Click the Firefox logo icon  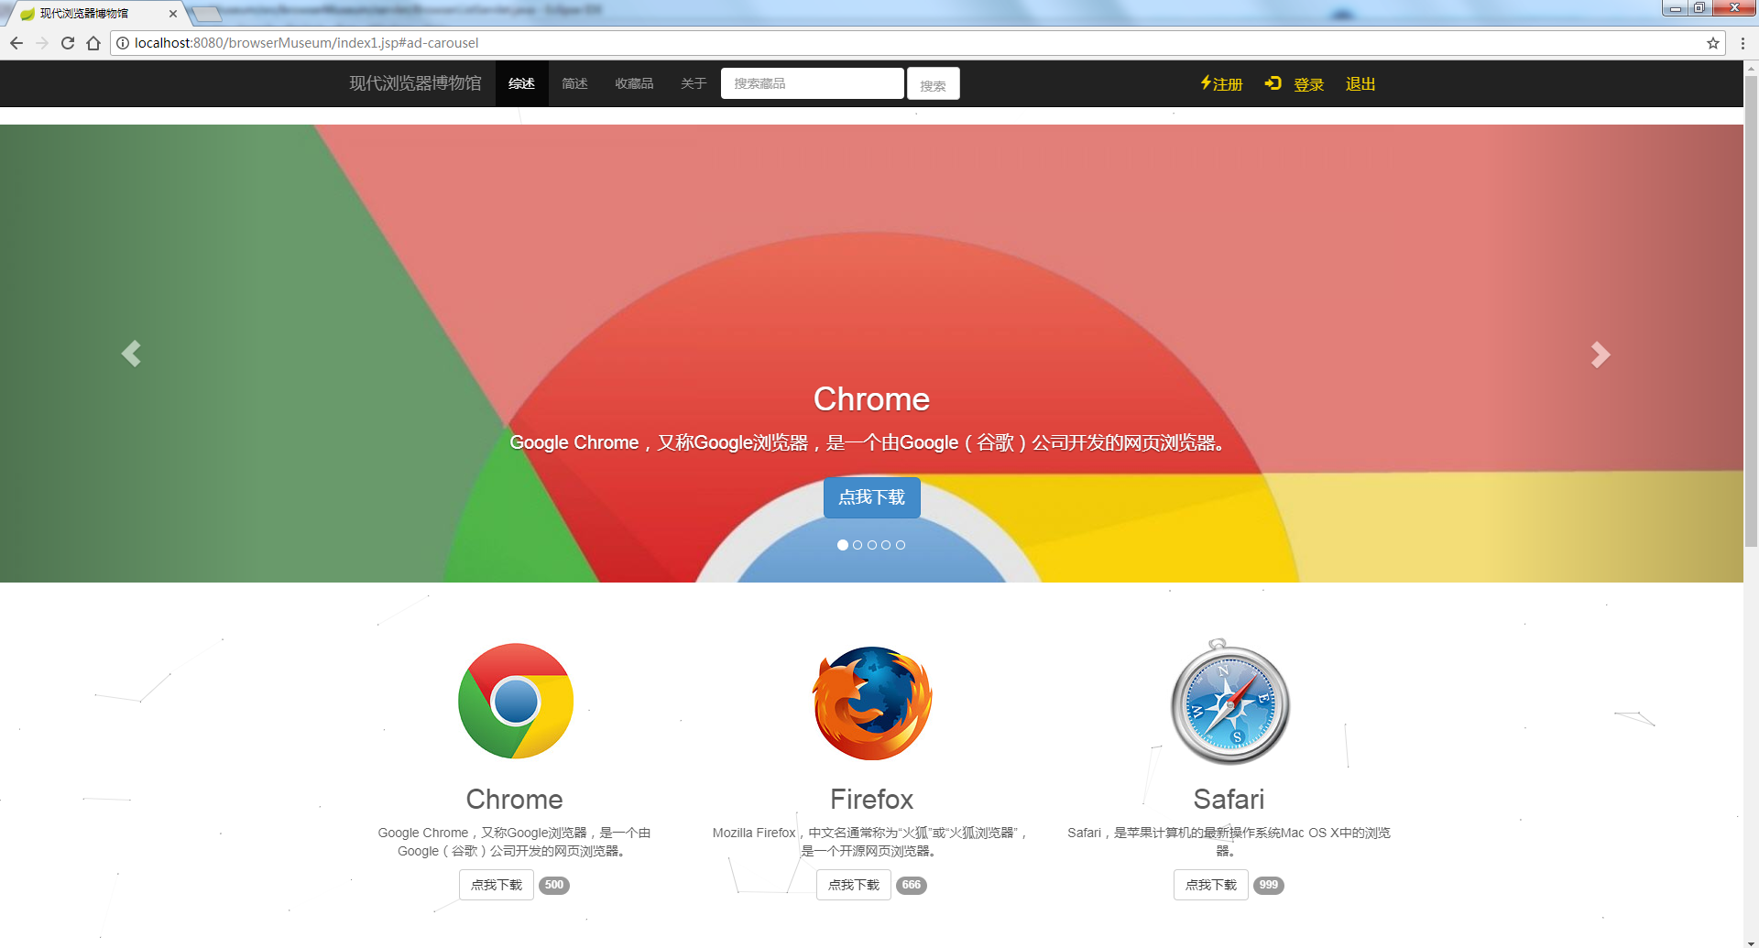(872, 703)
